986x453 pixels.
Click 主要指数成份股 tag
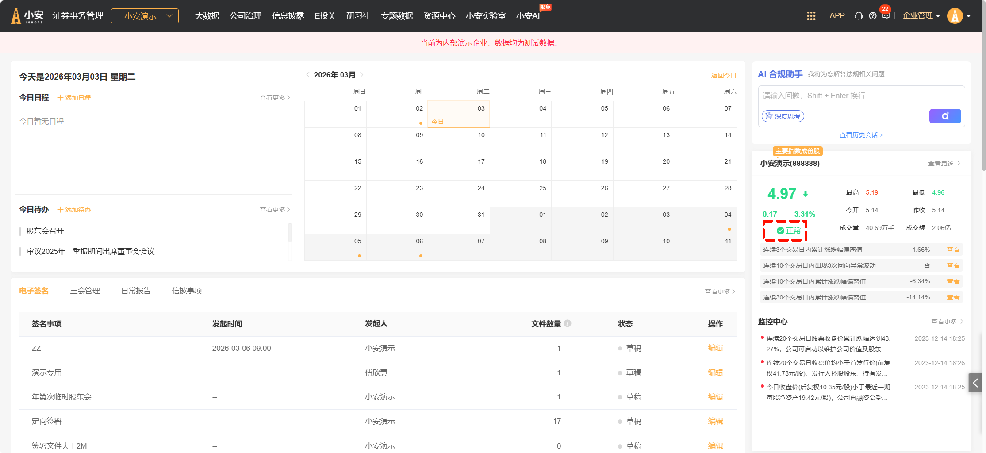point(798,151)
